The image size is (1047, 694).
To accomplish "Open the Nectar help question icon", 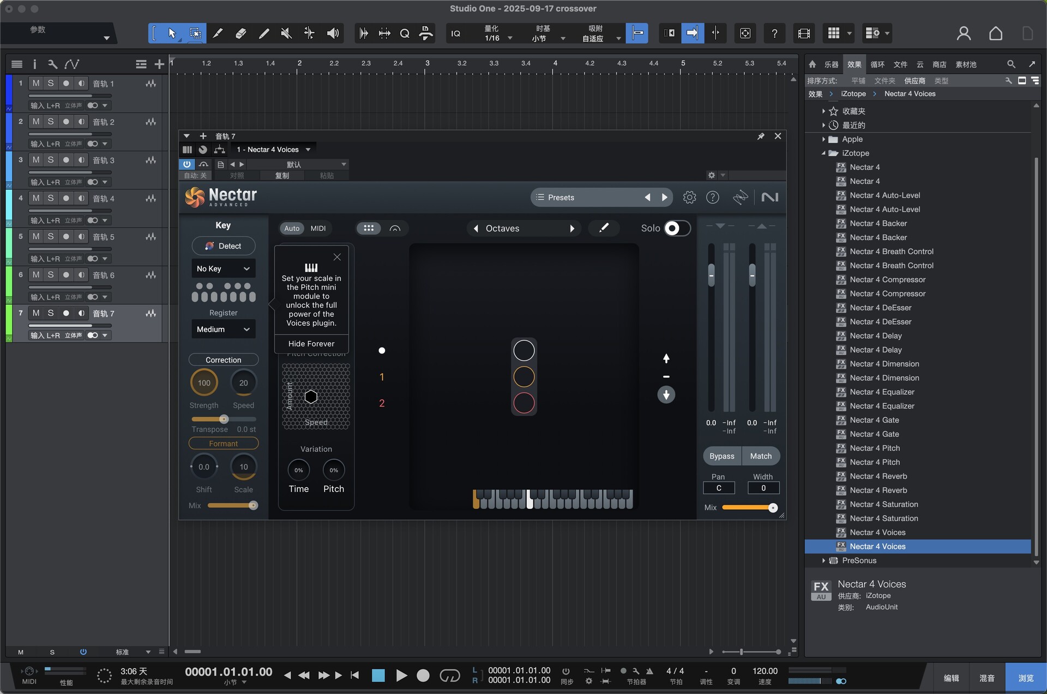I will (713, 197).
